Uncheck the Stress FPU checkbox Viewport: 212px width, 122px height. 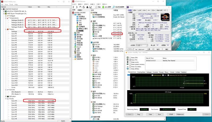tap(130, 60)
